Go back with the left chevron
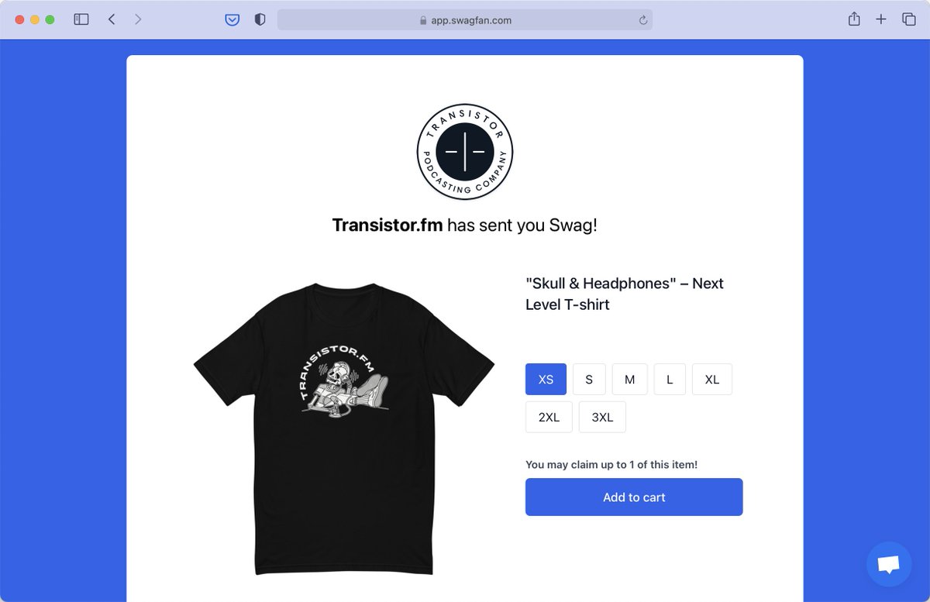 pyautogui.click(x=112, y=19)
